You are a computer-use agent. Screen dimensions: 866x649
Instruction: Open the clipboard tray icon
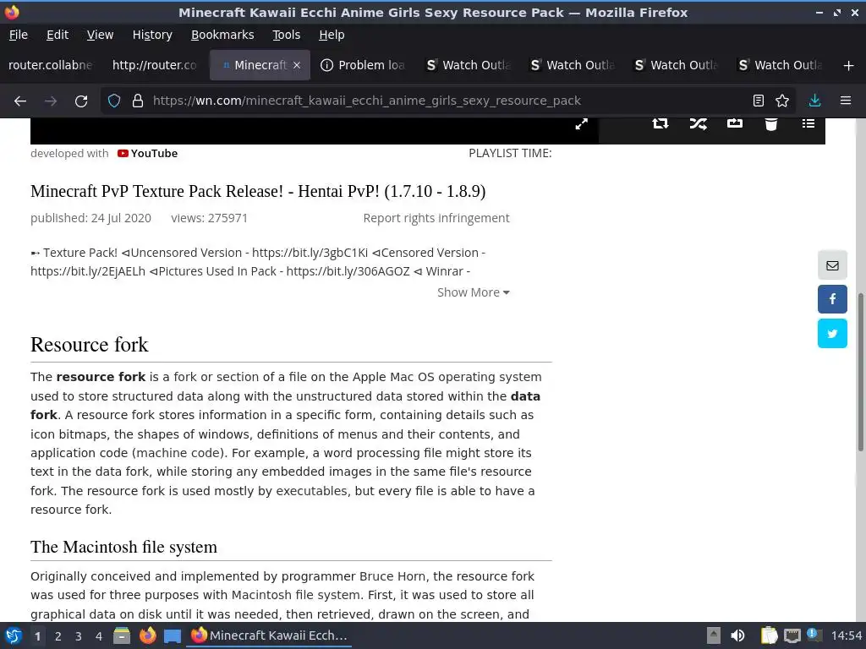(769, 635)
